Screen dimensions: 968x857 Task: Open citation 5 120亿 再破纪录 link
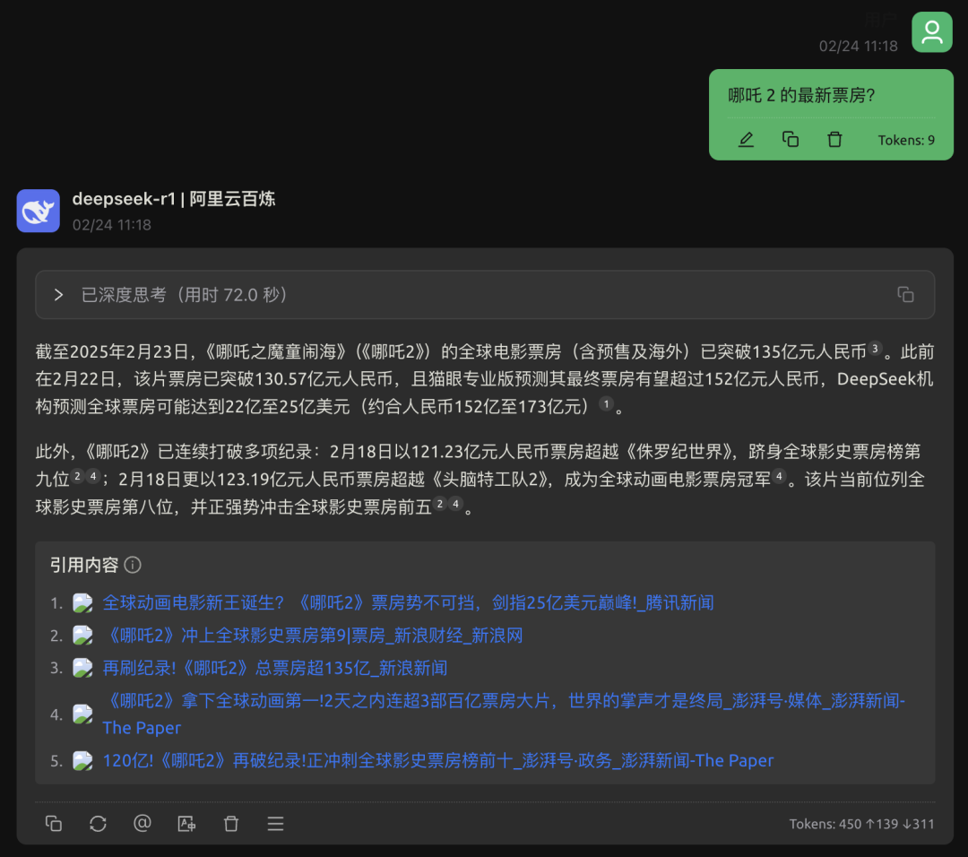[x=437, y=761]
